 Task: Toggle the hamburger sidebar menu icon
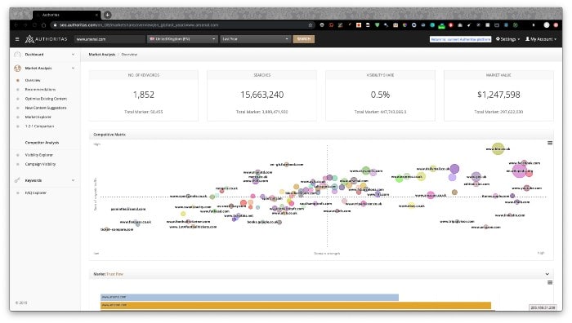click(x=17, y=39)
